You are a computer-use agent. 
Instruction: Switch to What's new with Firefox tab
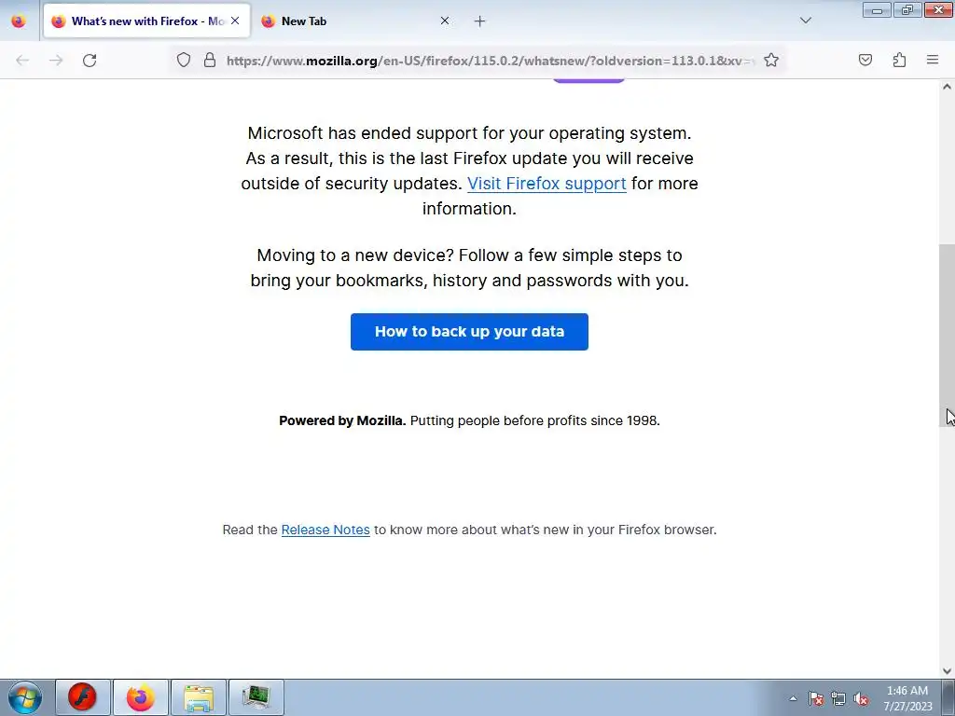coord(146,21)
